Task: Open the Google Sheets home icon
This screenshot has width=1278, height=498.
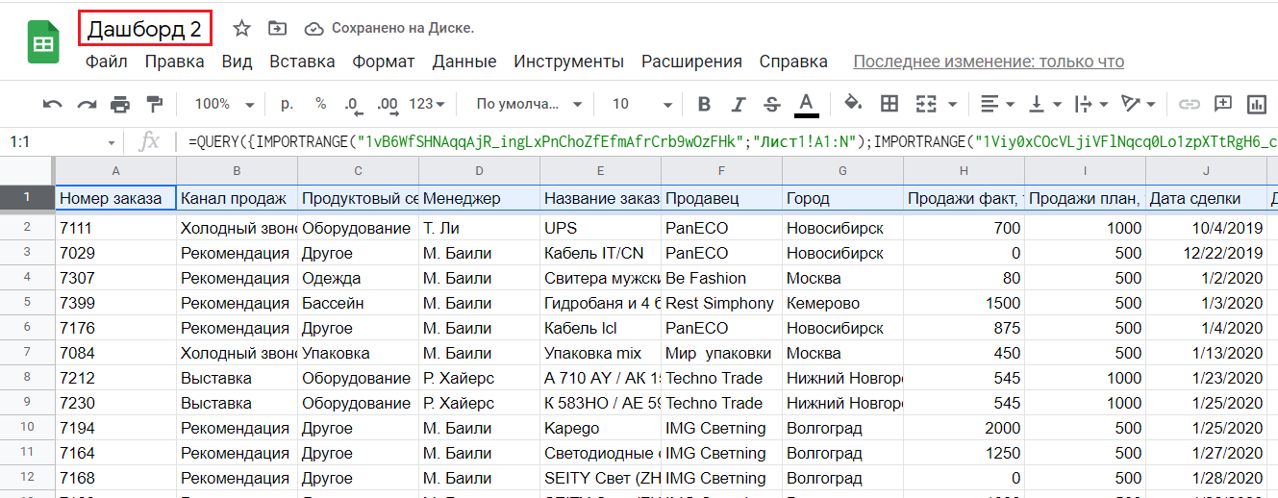Action: tap(43, 44)
